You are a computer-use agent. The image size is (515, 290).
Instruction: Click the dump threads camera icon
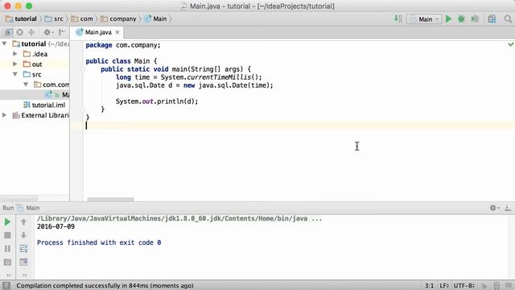(7, 262)
